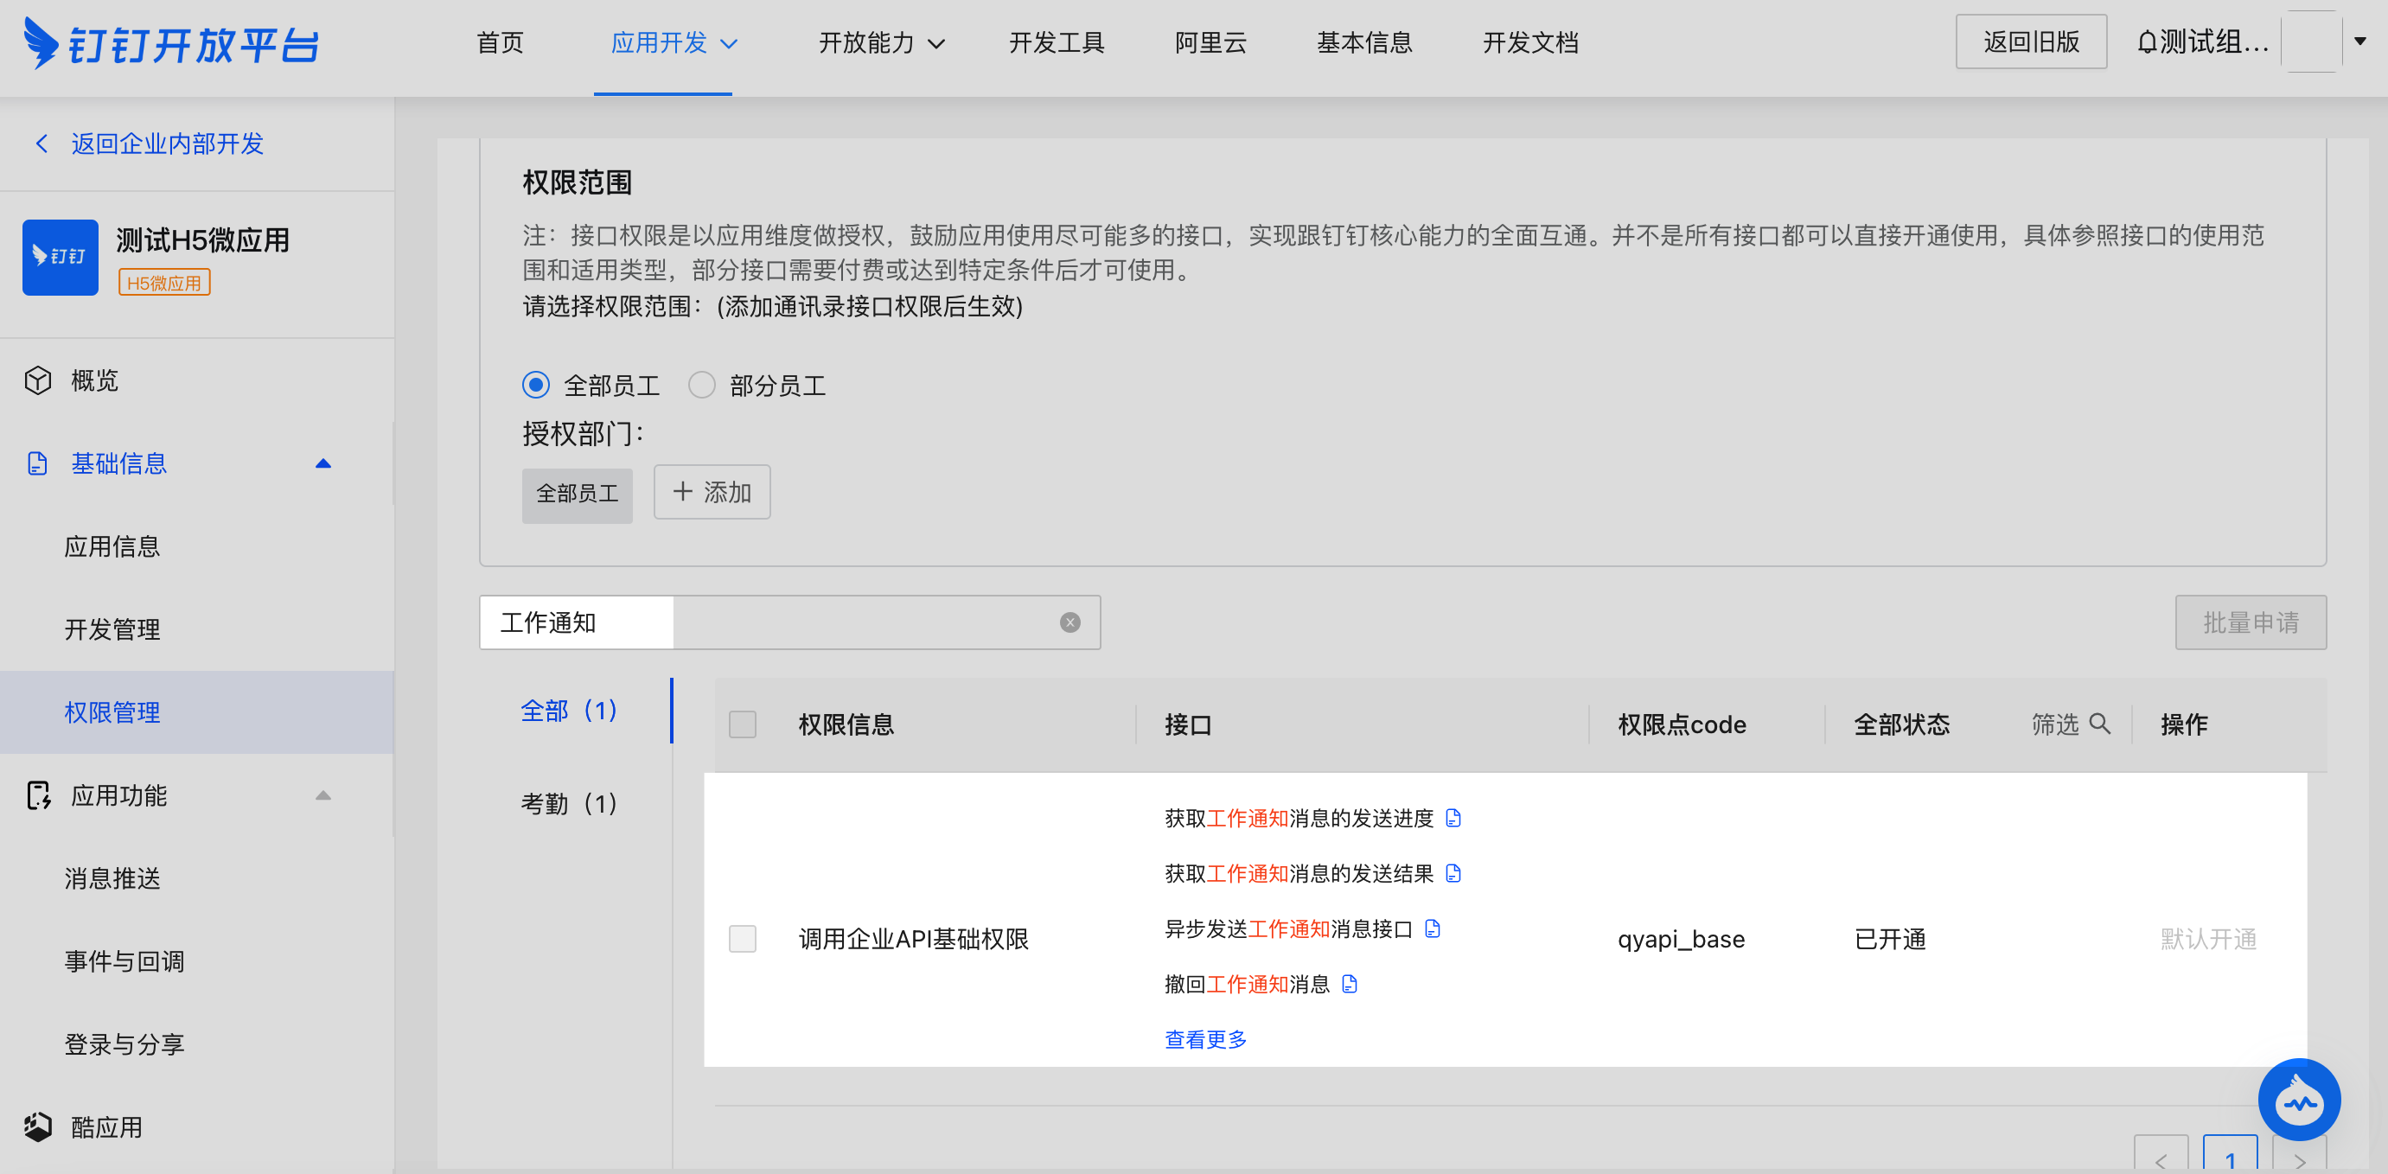This screenshot has height=1174, width=2388.
Task: Select the 部分员工 radio button
Action: click(702, 385)
